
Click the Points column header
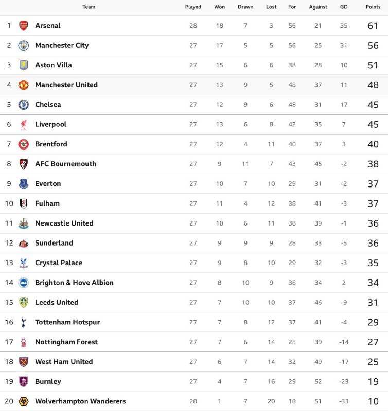pyautogui.click(x=373, y=7)
